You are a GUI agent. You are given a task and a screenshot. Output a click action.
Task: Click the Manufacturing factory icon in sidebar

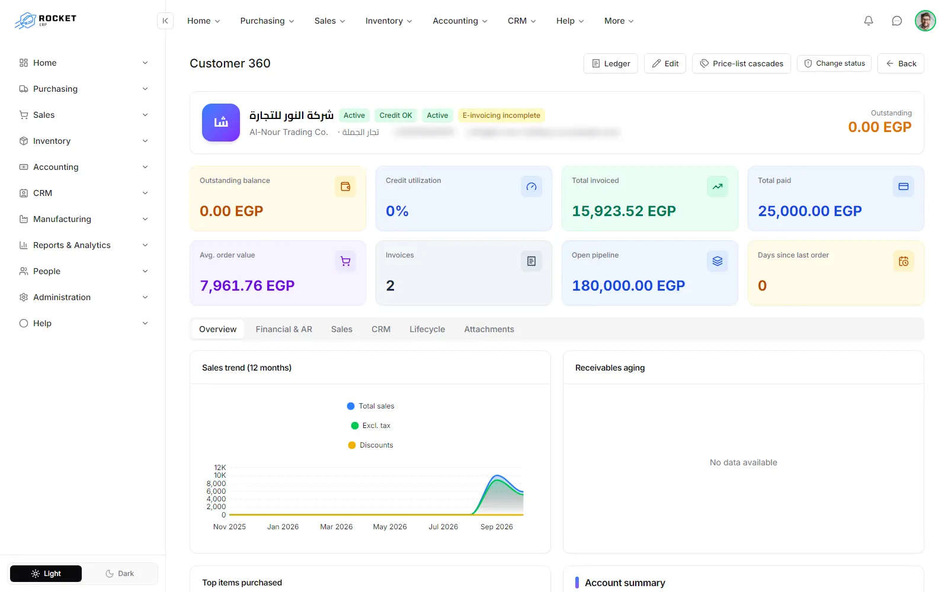point(24,219)
